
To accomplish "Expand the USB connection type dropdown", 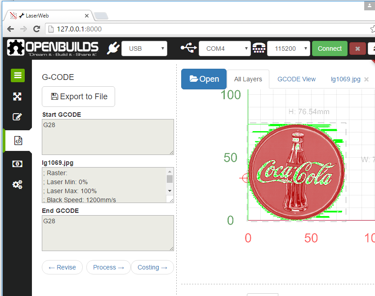I will click(x=144, y=49).
